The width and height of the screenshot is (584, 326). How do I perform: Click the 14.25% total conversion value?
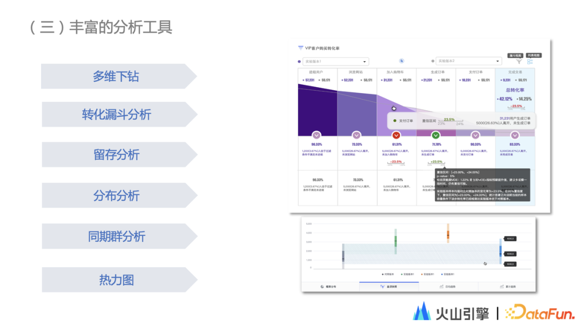tap(525, 99)
